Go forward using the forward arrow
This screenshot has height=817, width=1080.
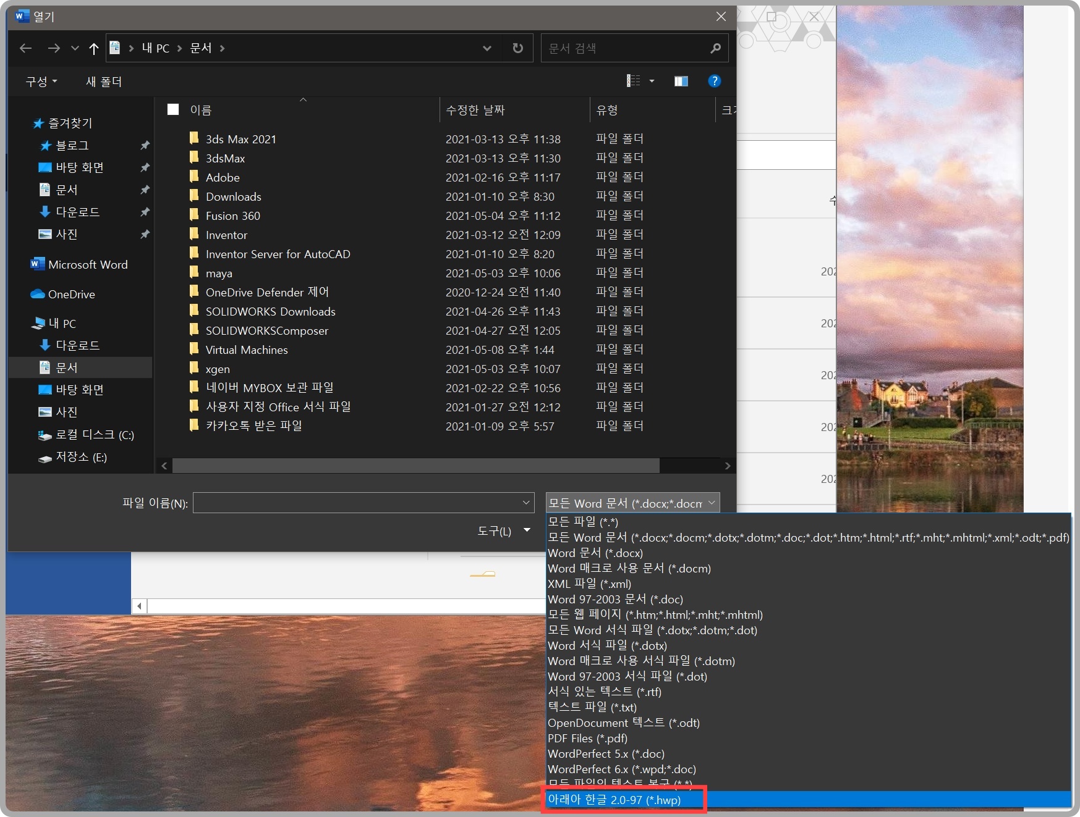(x=54, y=48)
